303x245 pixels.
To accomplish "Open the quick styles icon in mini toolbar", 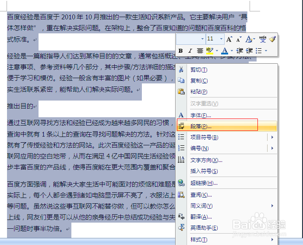I will click(x=250, y=40).
